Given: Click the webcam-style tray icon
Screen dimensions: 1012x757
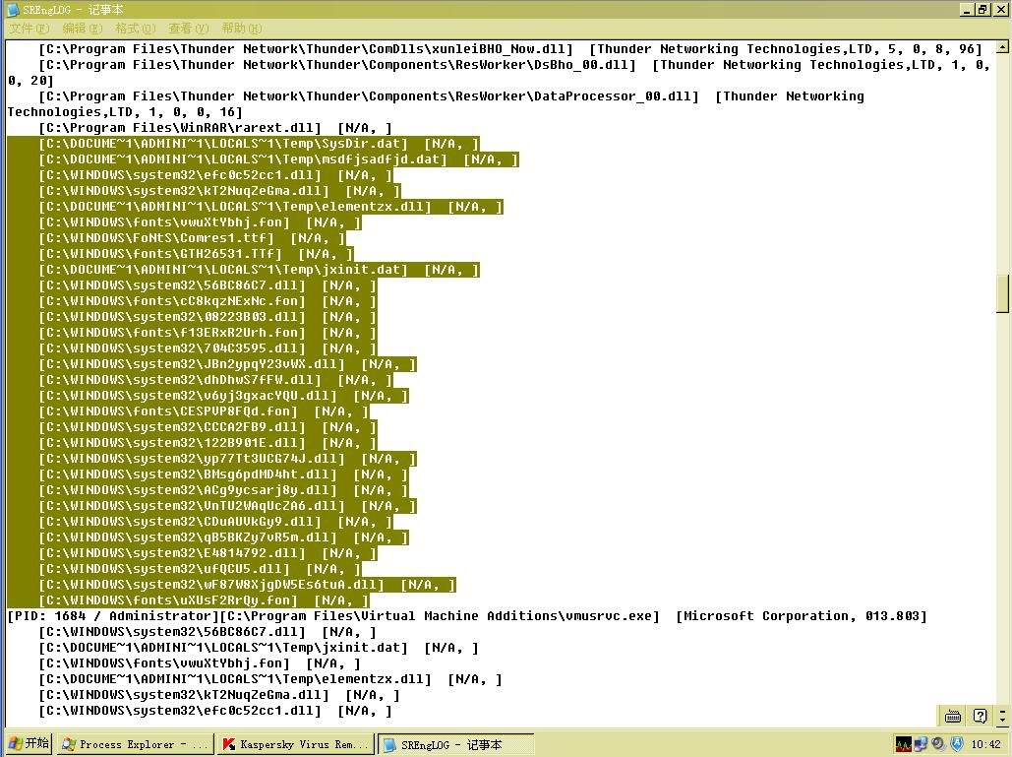Looking at the screenshot, I should 938,745.
